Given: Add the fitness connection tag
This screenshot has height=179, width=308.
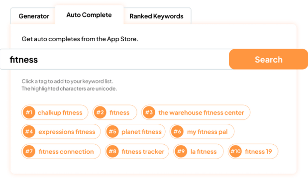Looking at the screenshot, I should [61, 151].
